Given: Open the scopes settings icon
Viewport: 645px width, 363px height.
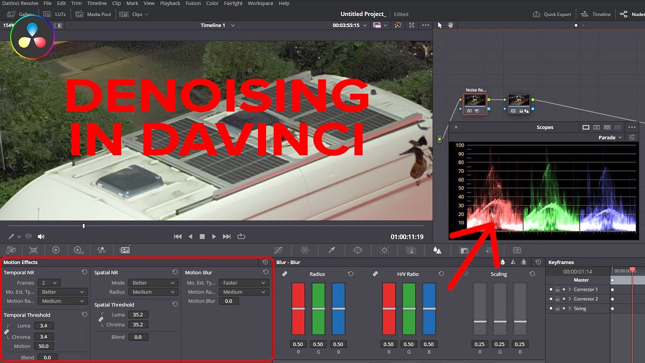Looking at the screenshot, I should (x=631, y=137).
